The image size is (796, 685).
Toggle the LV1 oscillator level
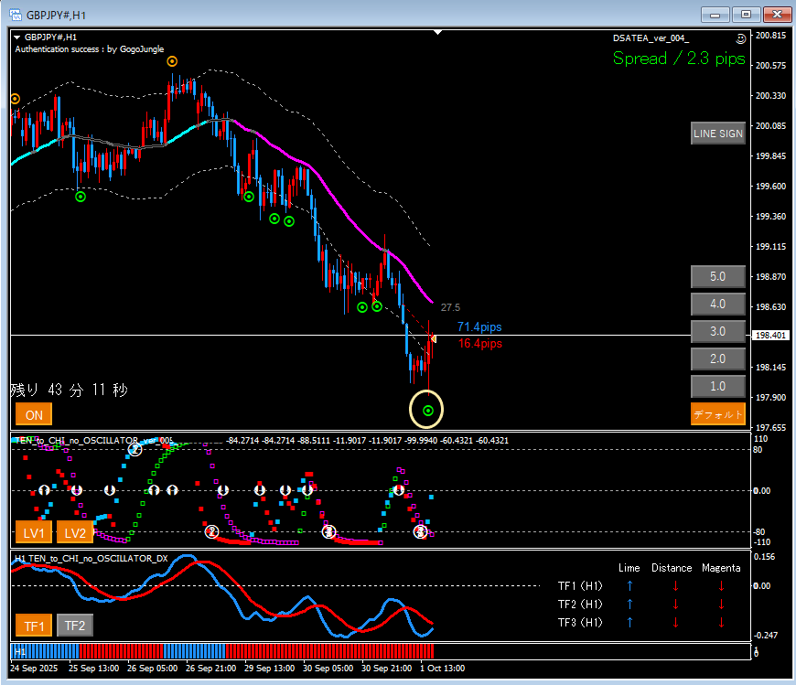33,532
